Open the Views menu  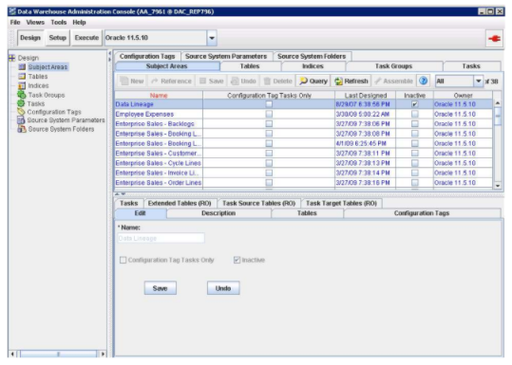pos(35,22)
